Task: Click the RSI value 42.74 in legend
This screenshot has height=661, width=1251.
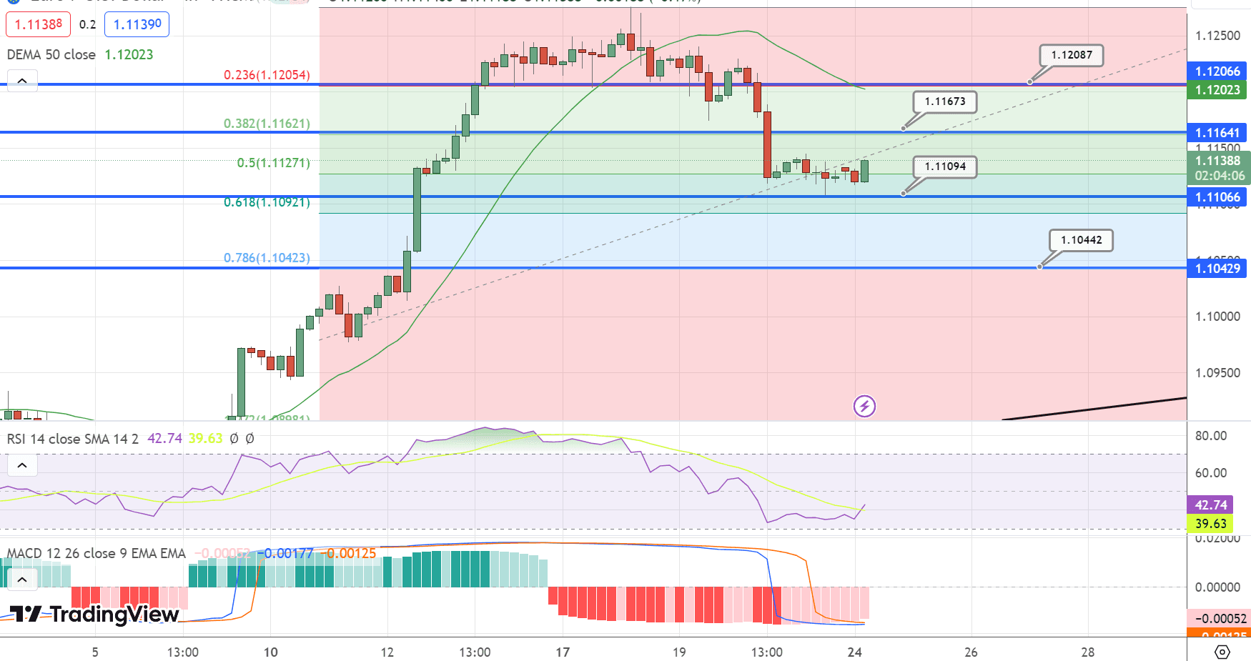Action: [x=164, y=439]
